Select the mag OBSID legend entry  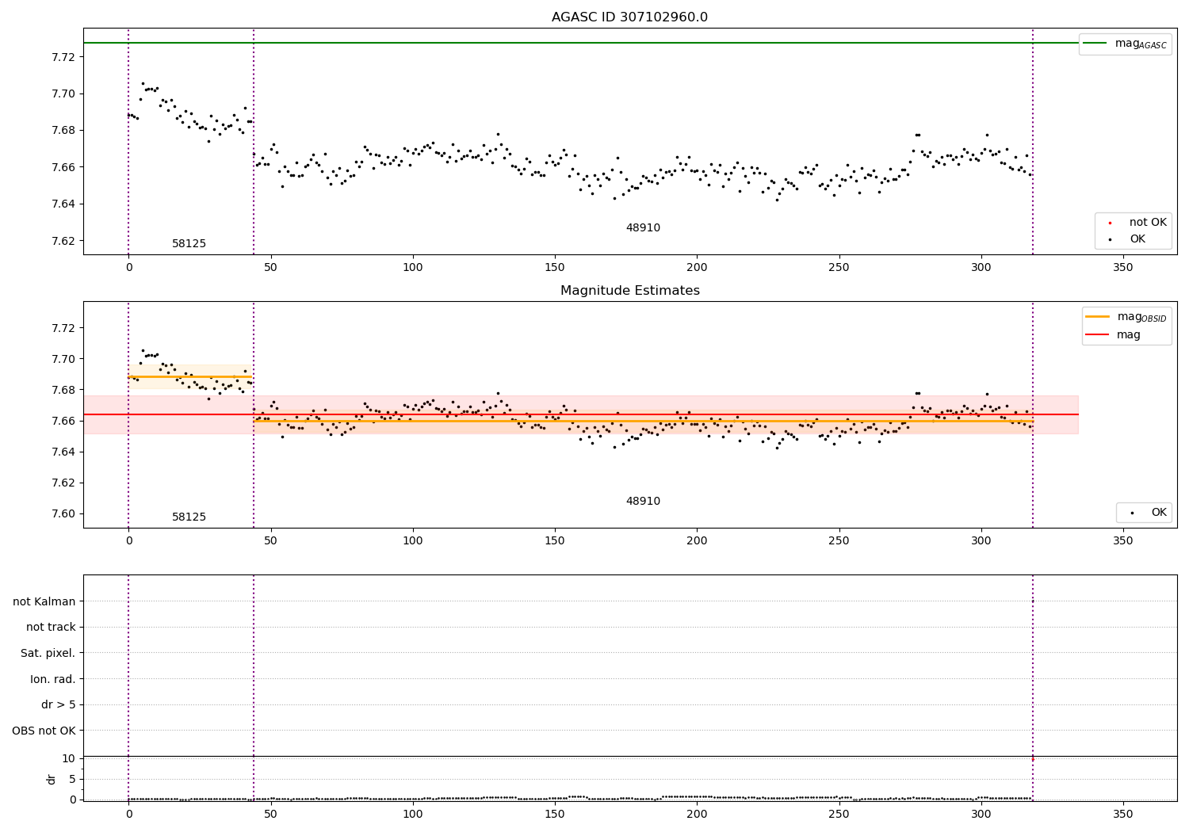[x=1126, y=317]
